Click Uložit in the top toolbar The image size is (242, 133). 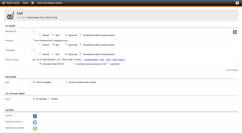click(x=25, y=3)
